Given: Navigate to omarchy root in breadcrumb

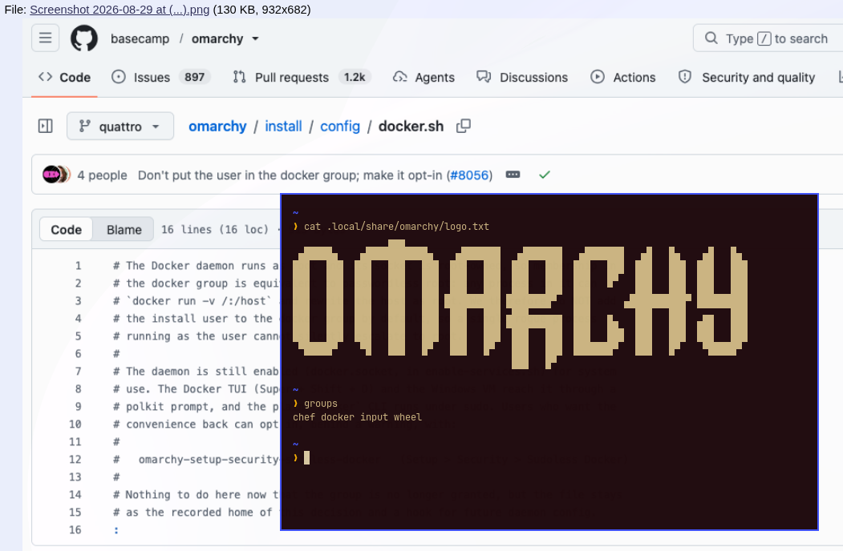Looking at the screenshot, I should 217,127.
